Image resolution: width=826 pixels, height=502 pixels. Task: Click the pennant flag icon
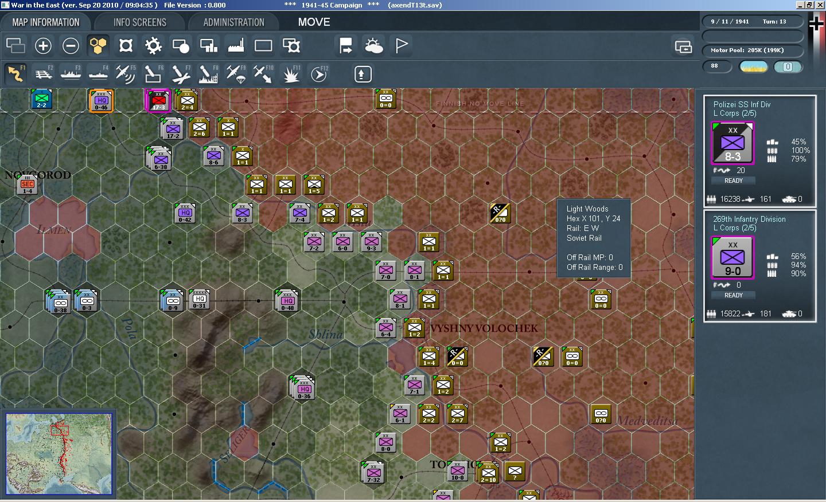click(401, 45)
